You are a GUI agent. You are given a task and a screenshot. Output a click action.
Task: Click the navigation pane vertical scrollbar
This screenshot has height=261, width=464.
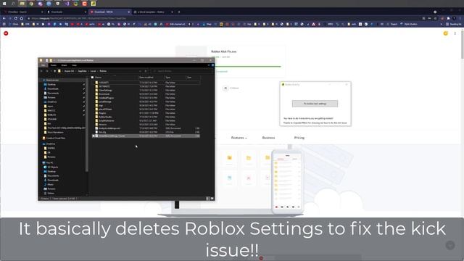[87, 125]
